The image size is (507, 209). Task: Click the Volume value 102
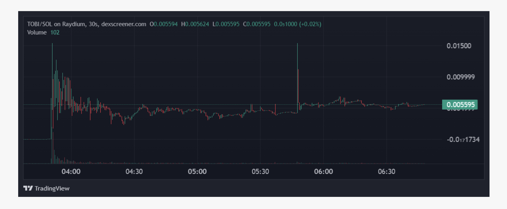pos(55,33)
